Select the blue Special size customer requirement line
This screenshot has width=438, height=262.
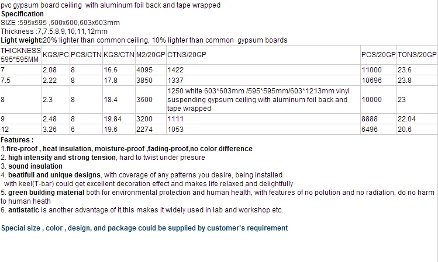tap(144, 228)
